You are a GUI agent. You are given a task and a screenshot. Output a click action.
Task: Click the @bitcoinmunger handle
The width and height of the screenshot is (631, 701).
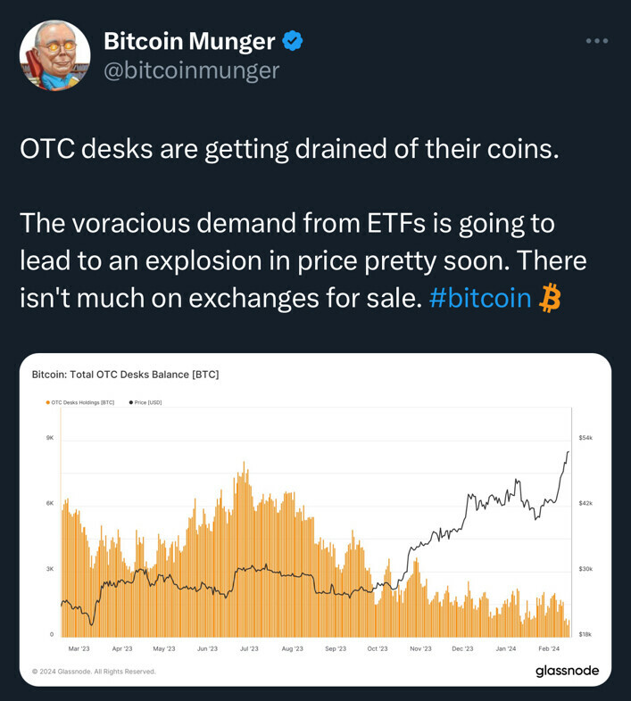[x=192, y=70]
